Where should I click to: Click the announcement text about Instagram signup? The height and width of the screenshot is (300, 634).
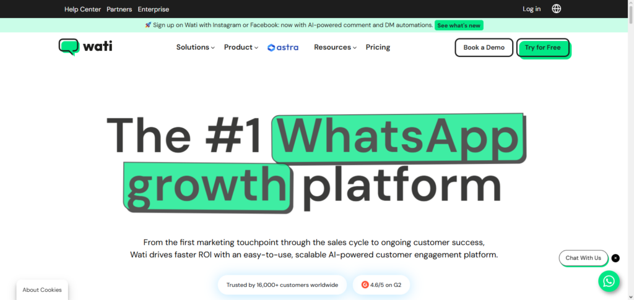[289, 25]
